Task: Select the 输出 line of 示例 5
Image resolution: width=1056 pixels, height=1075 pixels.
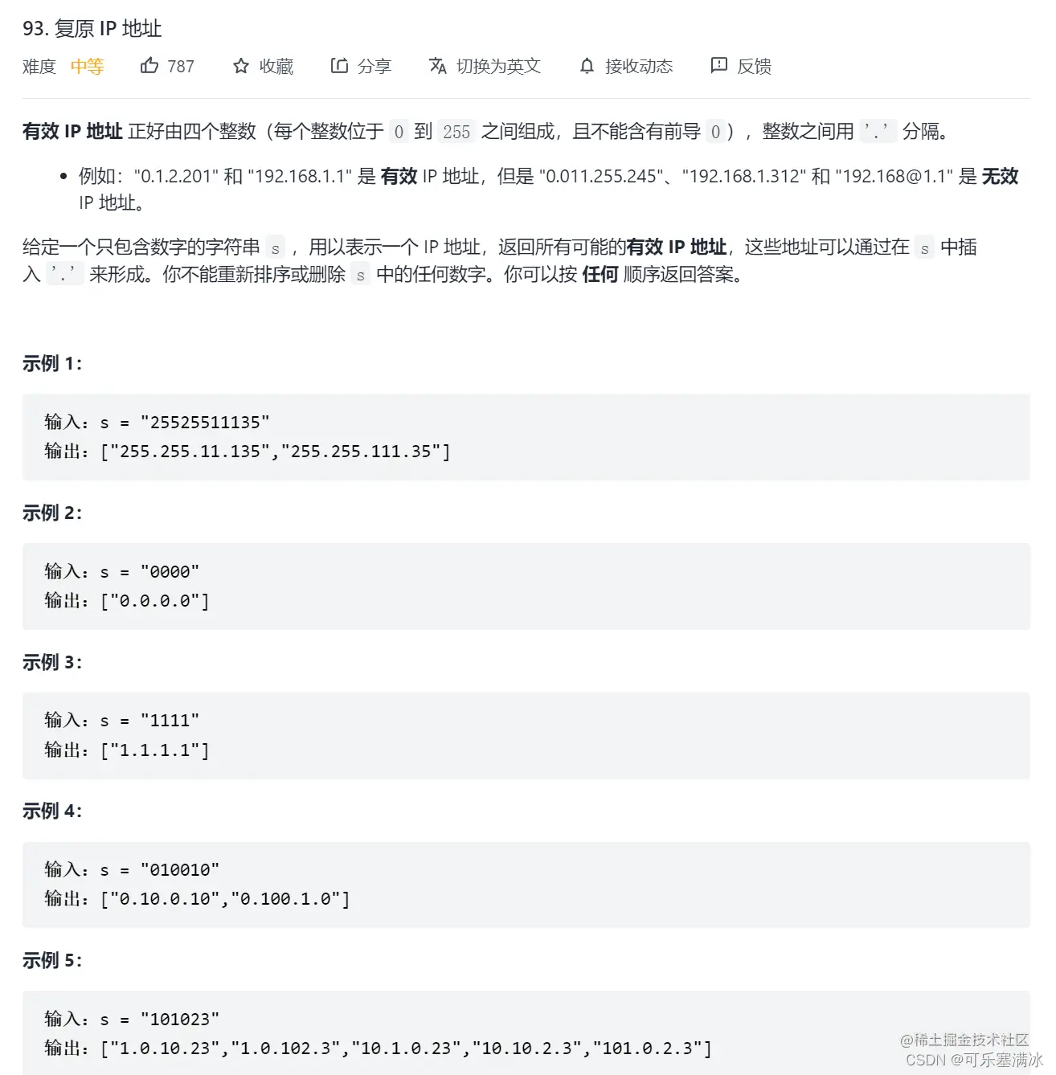Action: (378, 1048)
